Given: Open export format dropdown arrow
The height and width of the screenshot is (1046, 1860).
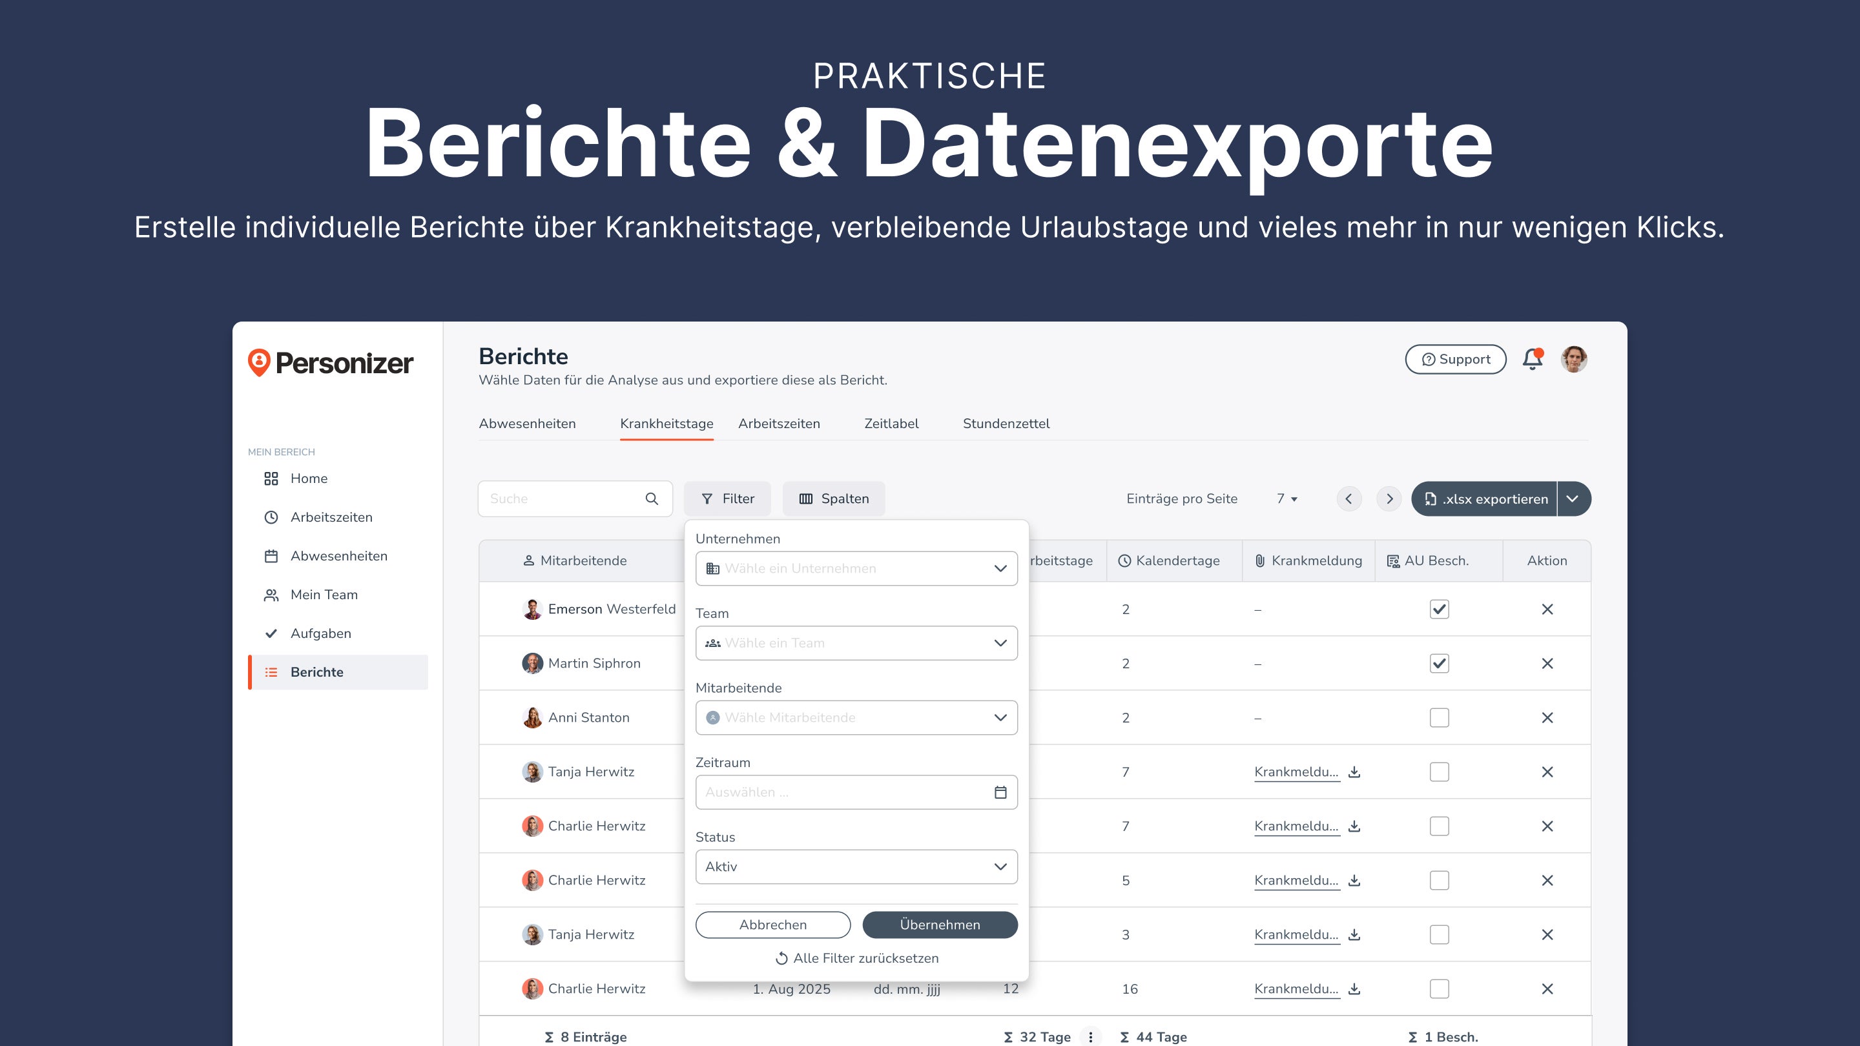Looking at the screenshot, I should (1573, 499).
